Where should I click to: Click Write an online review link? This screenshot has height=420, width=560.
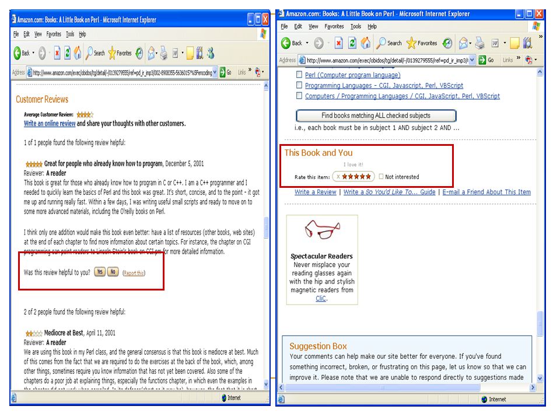(50, 123)
